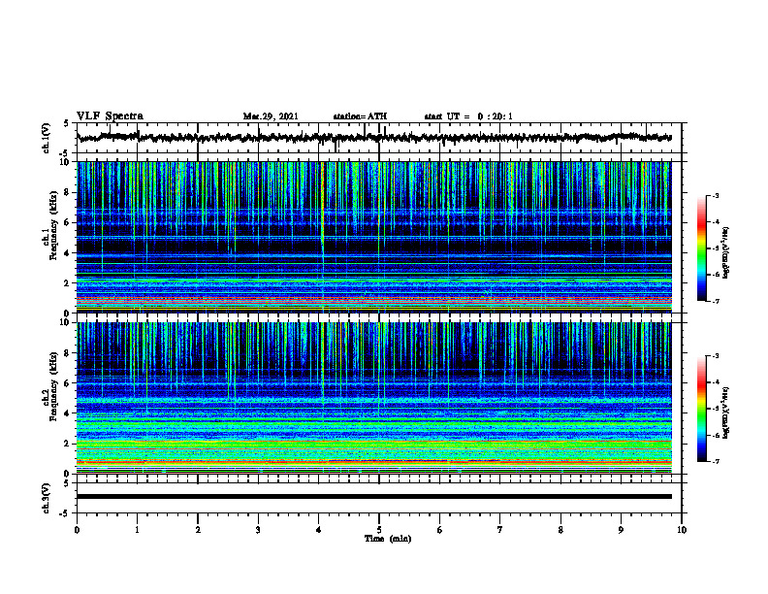
Task: Click the ch.2 spectrogram panel
Action: pyautogui.click(x=374, y=398)
